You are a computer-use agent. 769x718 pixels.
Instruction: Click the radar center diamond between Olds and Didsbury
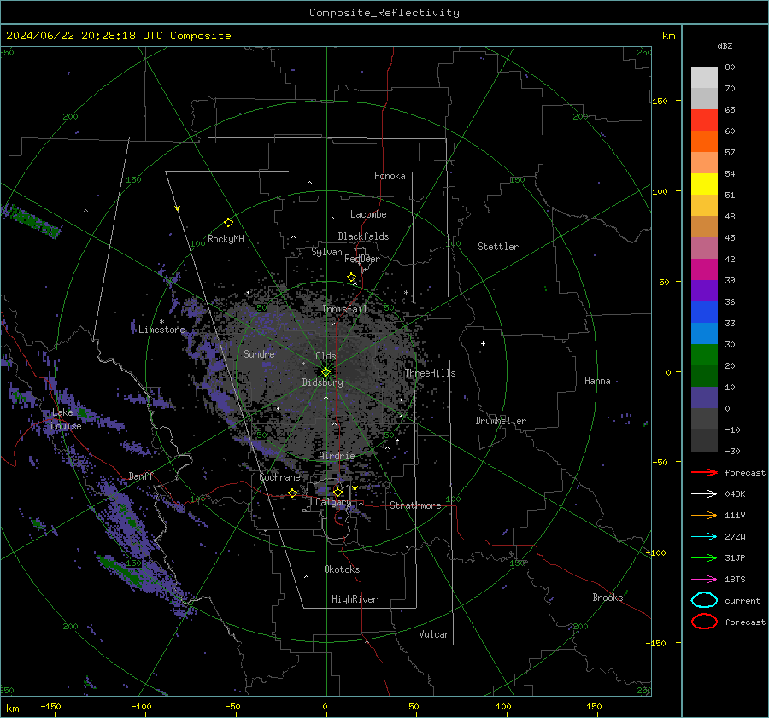(326, 372)
